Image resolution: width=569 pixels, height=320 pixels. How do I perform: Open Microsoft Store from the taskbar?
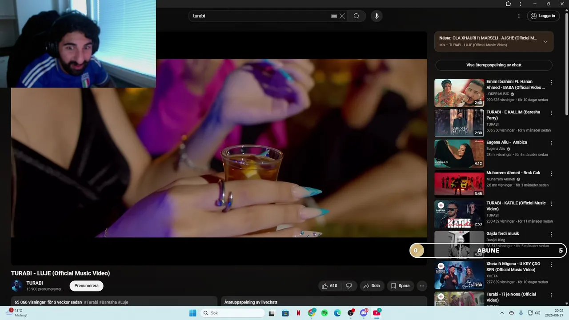point(285,313)
